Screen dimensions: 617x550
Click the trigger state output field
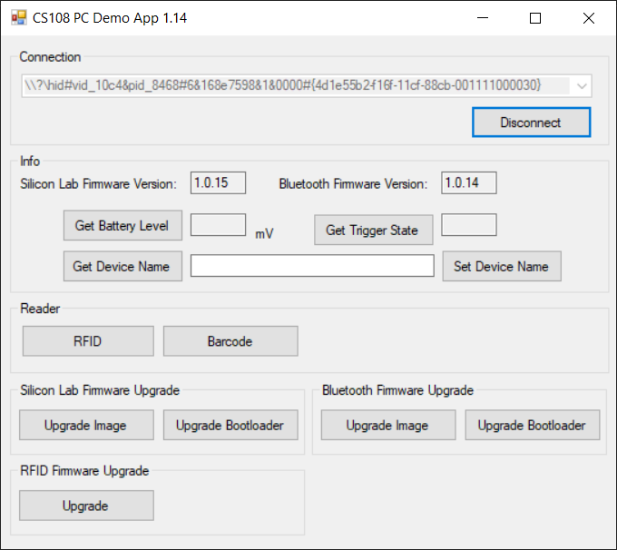[469, 225]
